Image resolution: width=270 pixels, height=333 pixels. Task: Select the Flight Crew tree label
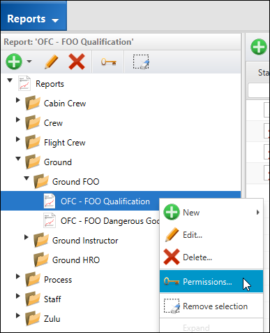[x=65, y=143]
